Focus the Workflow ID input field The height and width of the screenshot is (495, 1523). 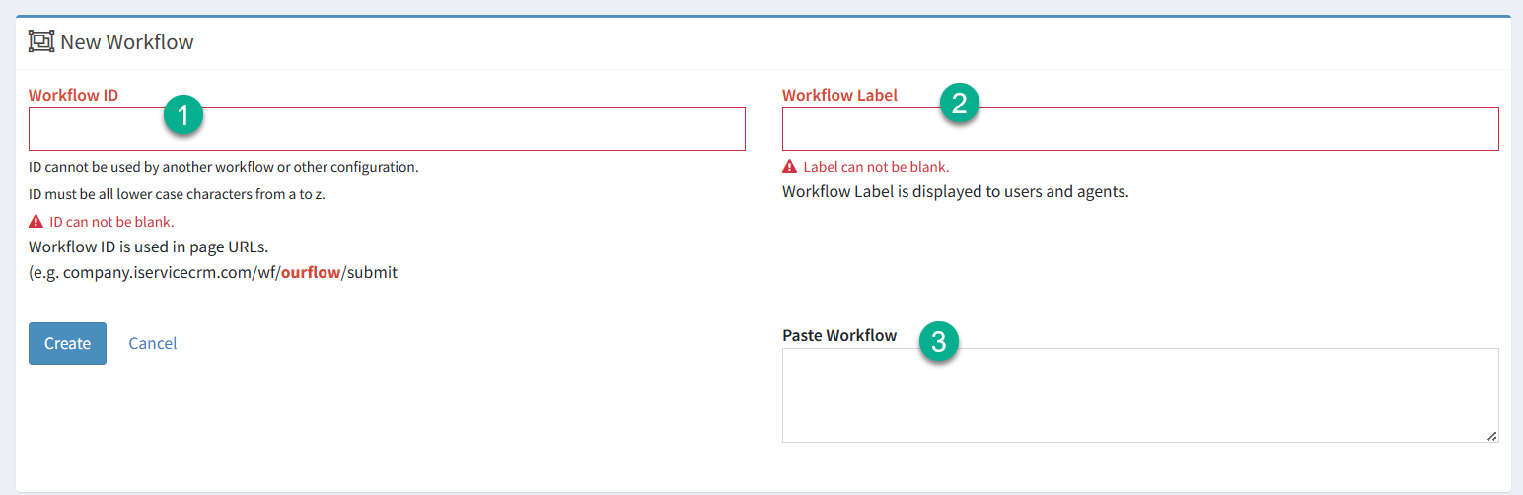(387, 129)
